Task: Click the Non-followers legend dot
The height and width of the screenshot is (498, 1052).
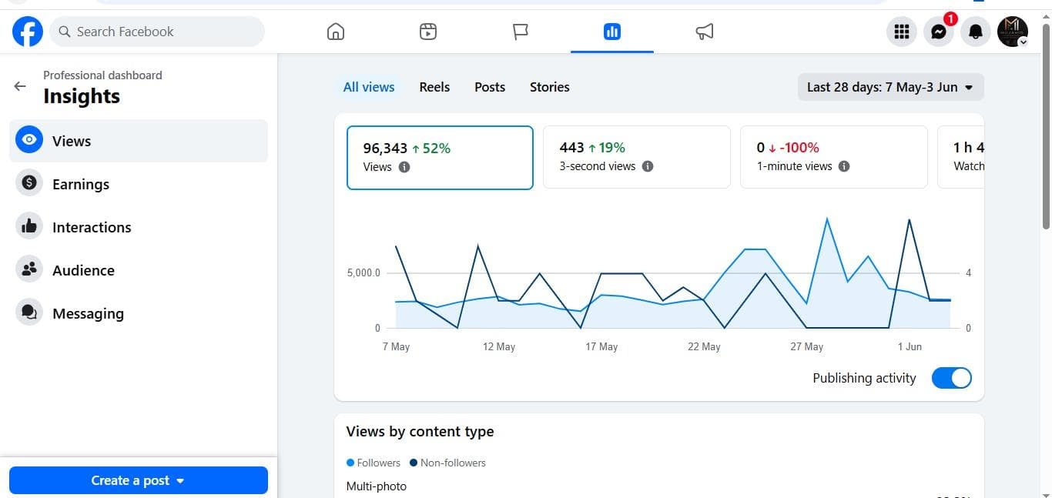Action: (414, 463)
